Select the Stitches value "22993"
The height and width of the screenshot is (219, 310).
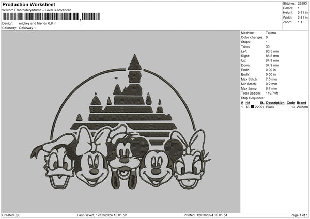pos(302,4)
